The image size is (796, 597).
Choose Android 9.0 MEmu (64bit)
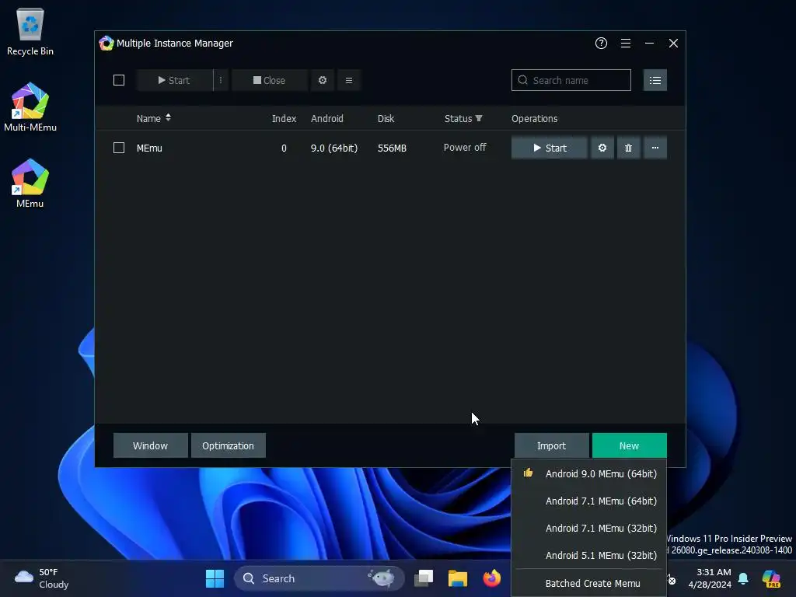(x=589, y=473)
